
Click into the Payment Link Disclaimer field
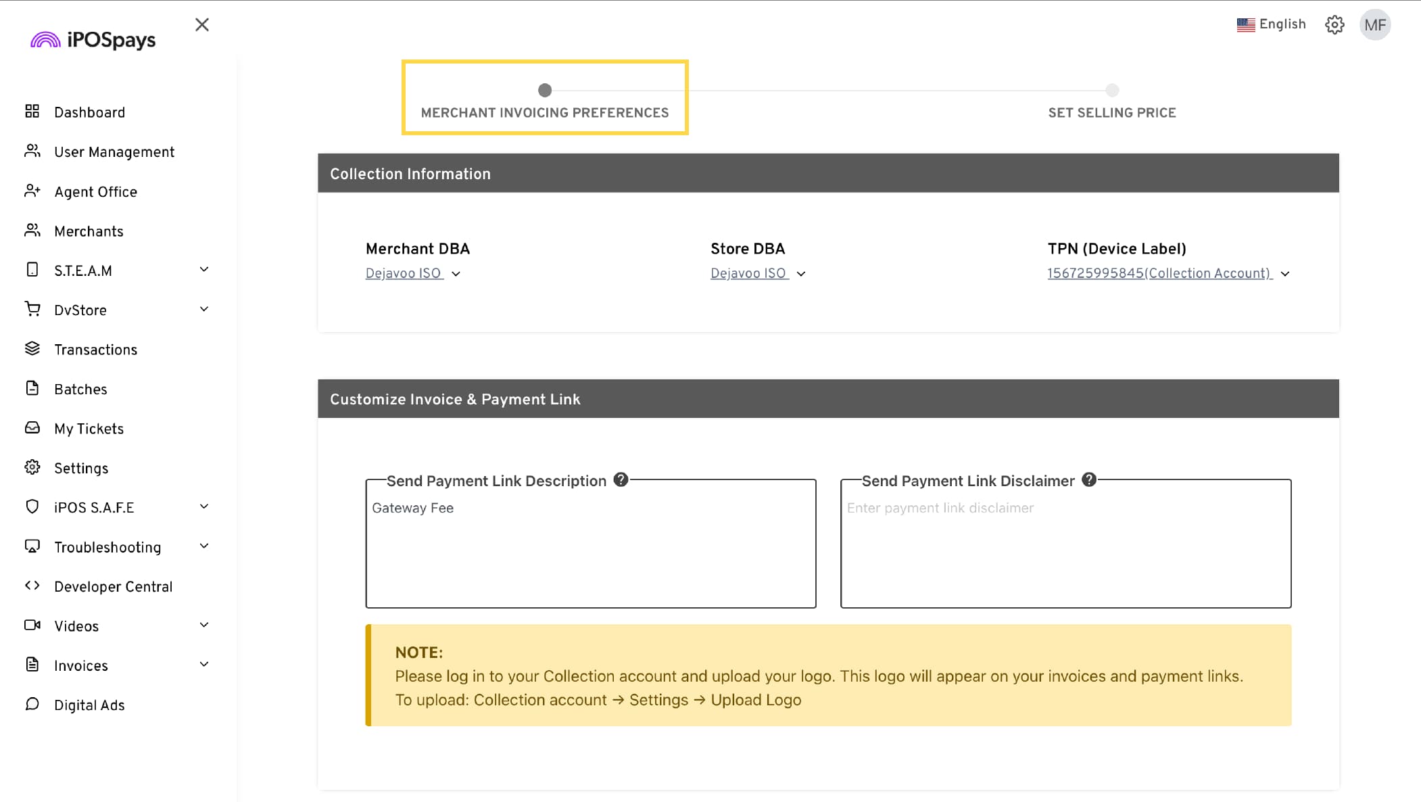[x=1065, y=548]
